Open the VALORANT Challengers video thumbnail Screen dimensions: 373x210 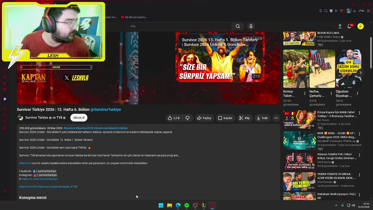pos(299,140)
